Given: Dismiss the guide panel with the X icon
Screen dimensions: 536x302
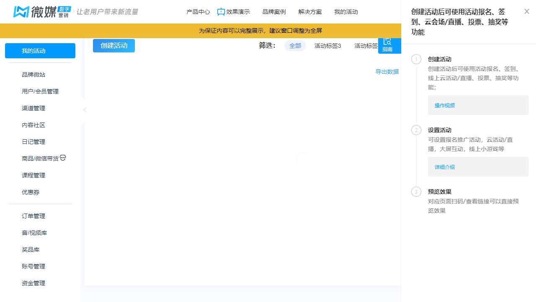Looking at the screenshot, I should tap(527, 11).
